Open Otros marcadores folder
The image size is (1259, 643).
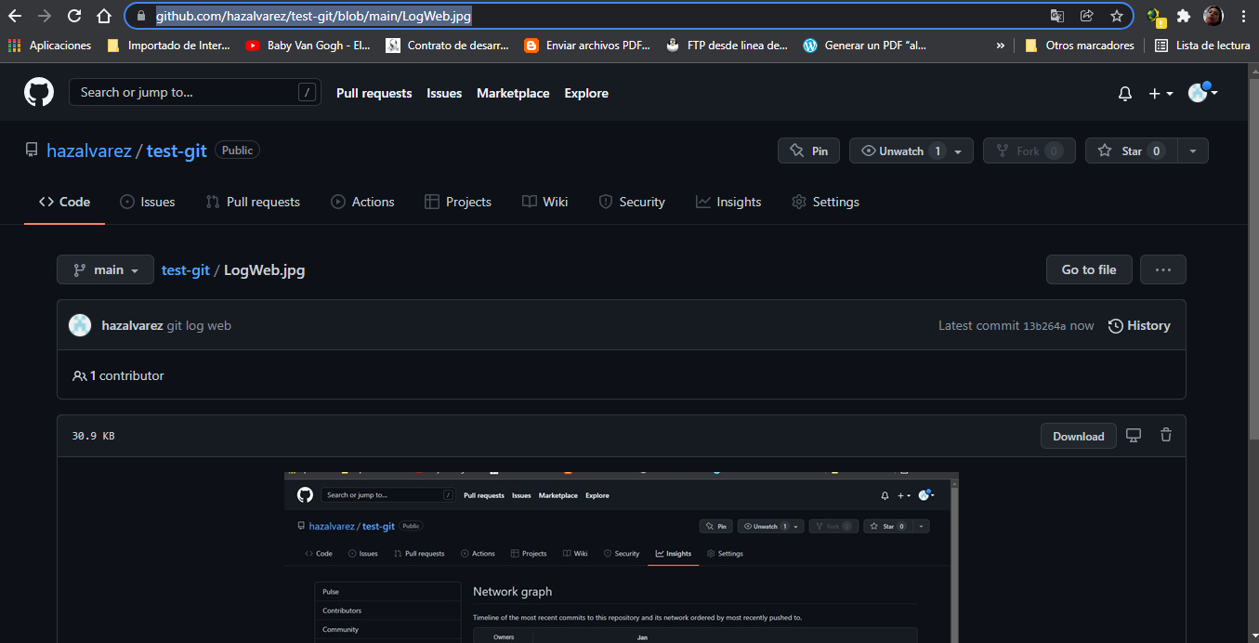point(1080,45)
